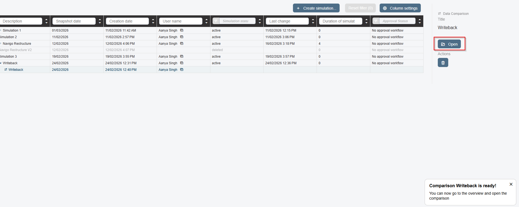Select parent Writeback simulation name
Image resolution: width=519 pixels, height=207 pixels.
(10, 63)
